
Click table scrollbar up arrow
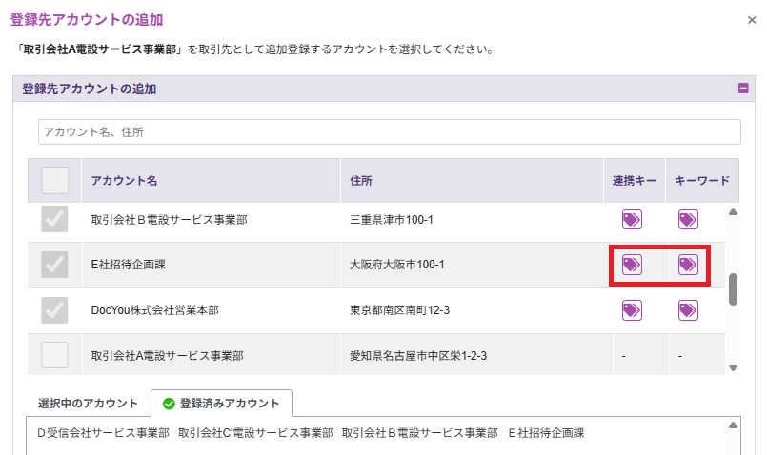(733, 212)
